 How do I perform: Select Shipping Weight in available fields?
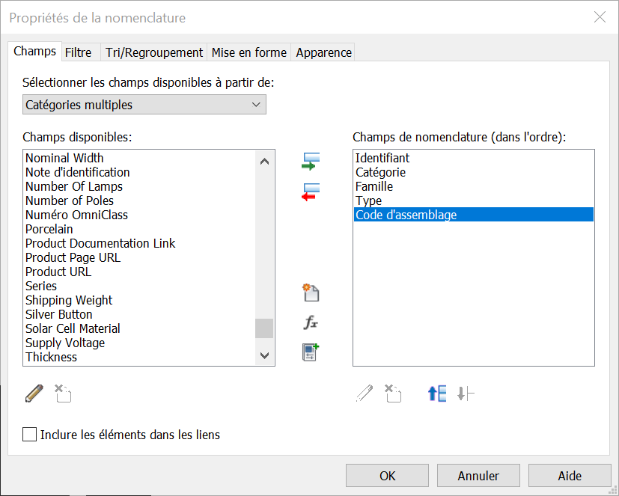tap(69, 300)
